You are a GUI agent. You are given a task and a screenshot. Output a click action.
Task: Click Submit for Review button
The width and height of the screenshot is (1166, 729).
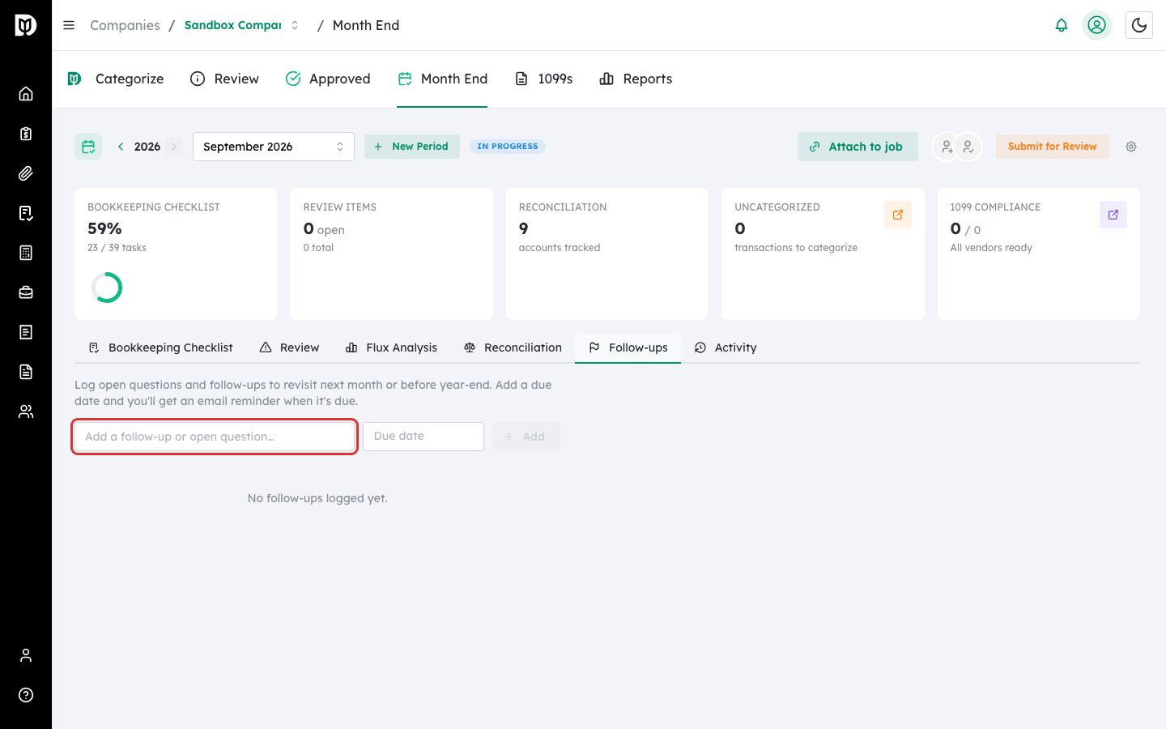point(1053,147)
